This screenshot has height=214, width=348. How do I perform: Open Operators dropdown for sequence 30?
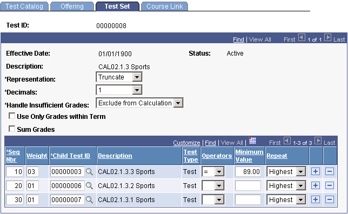[213, 199]
